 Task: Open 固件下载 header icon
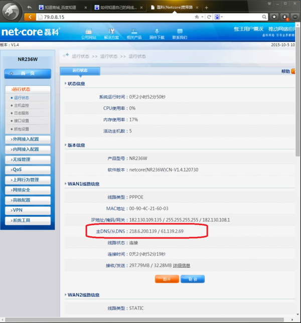157,34
